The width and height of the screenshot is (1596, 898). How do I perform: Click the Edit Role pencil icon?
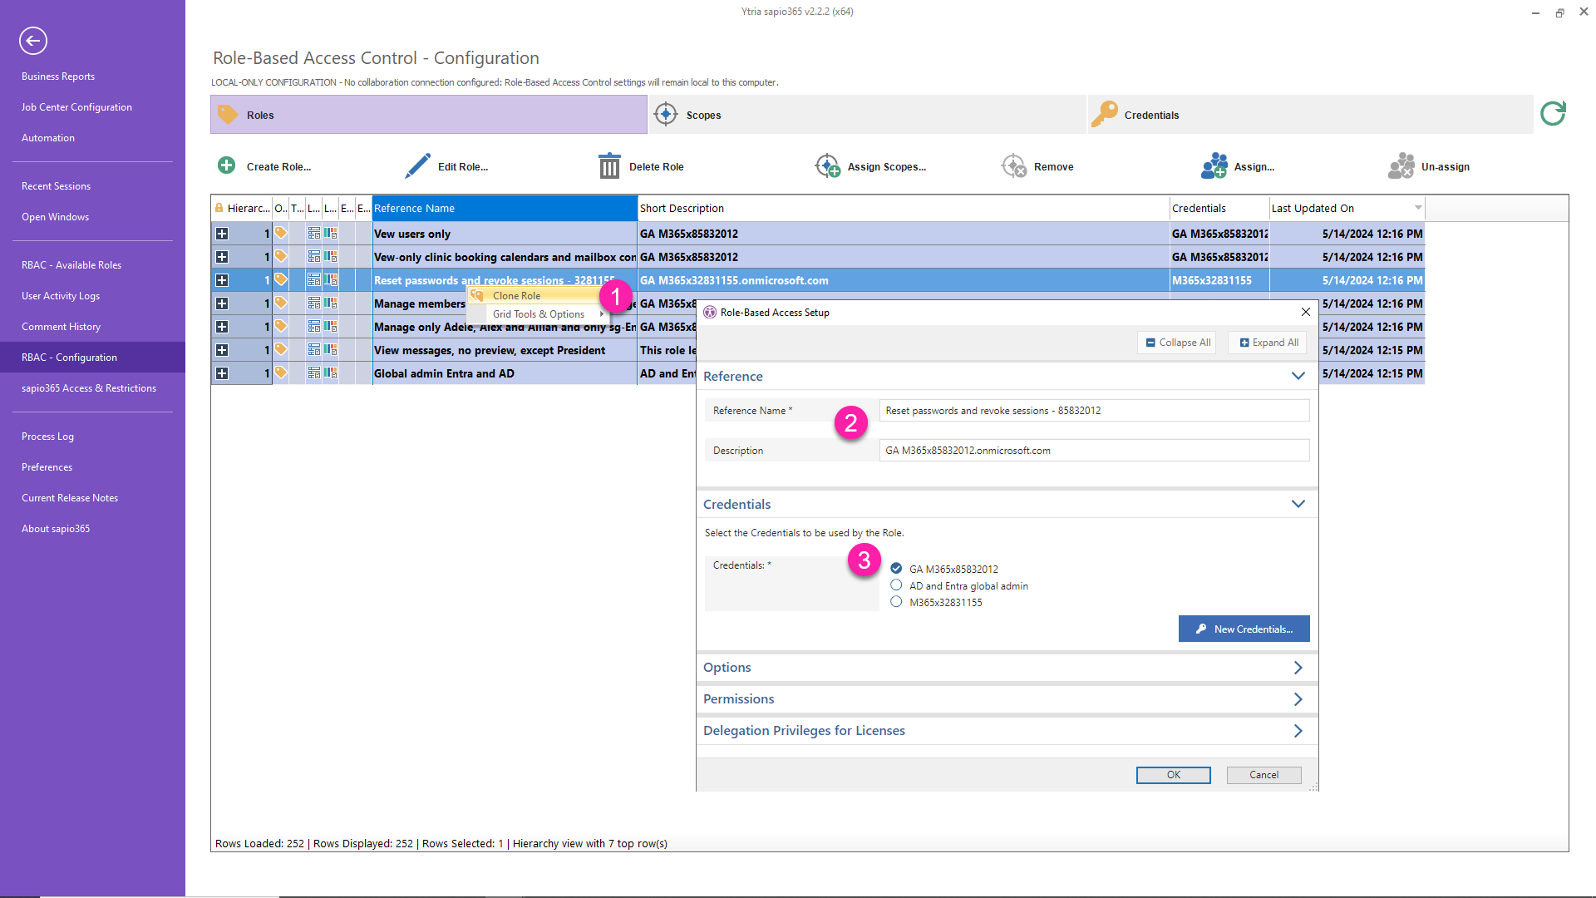[417, 165]
